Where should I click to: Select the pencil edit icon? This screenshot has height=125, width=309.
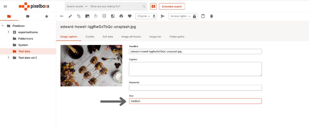[70, 16]
